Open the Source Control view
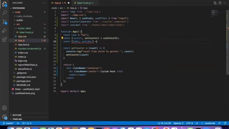The height and width of the screenshot is (129, 229). pyautogui.click(x=4, y=22)
